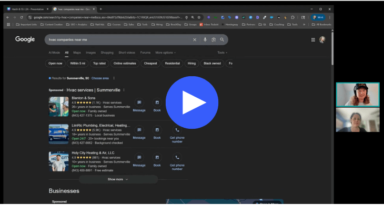Bookmark this page with the star icon

(199, 17)
